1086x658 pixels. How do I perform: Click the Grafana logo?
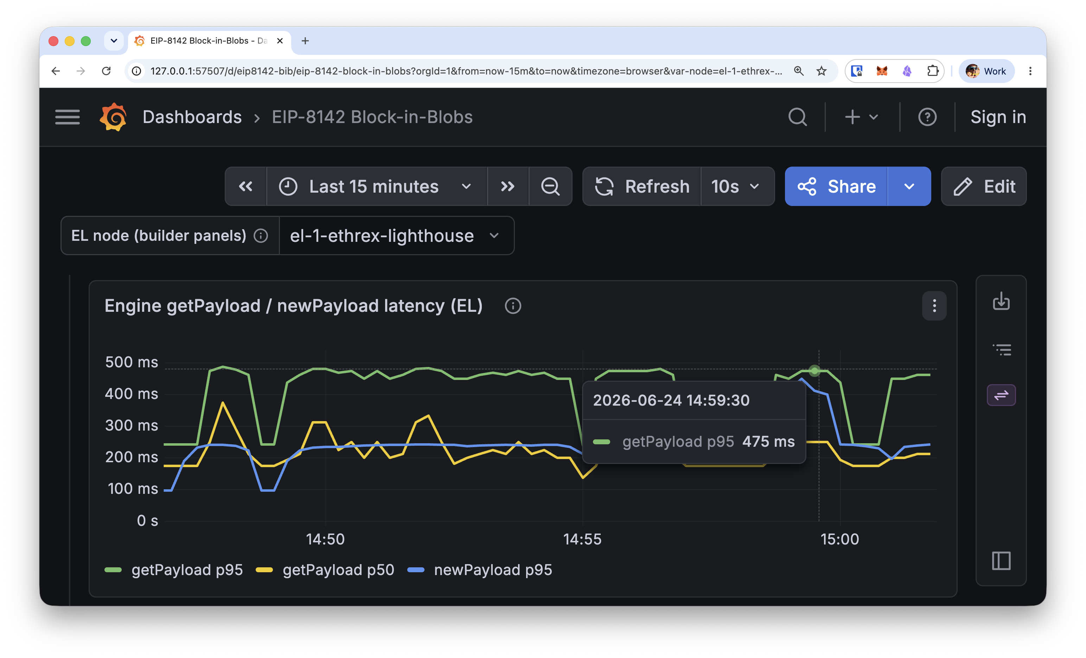pos(113,117)
